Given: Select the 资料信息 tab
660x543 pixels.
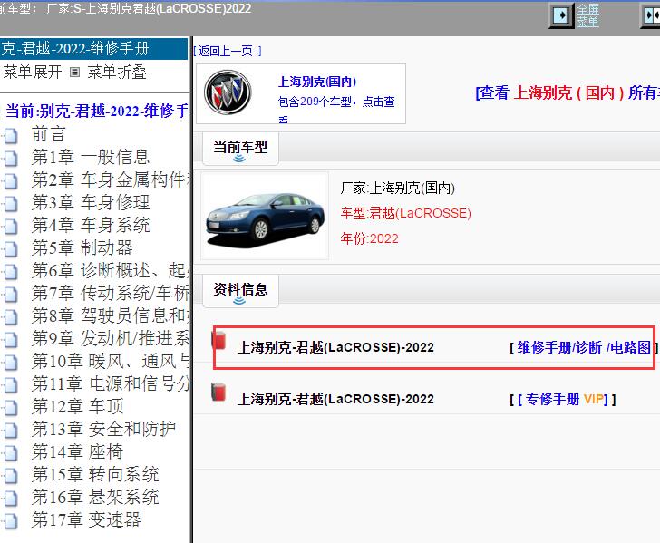Looking at the screenshot, I should coord(240,290).
